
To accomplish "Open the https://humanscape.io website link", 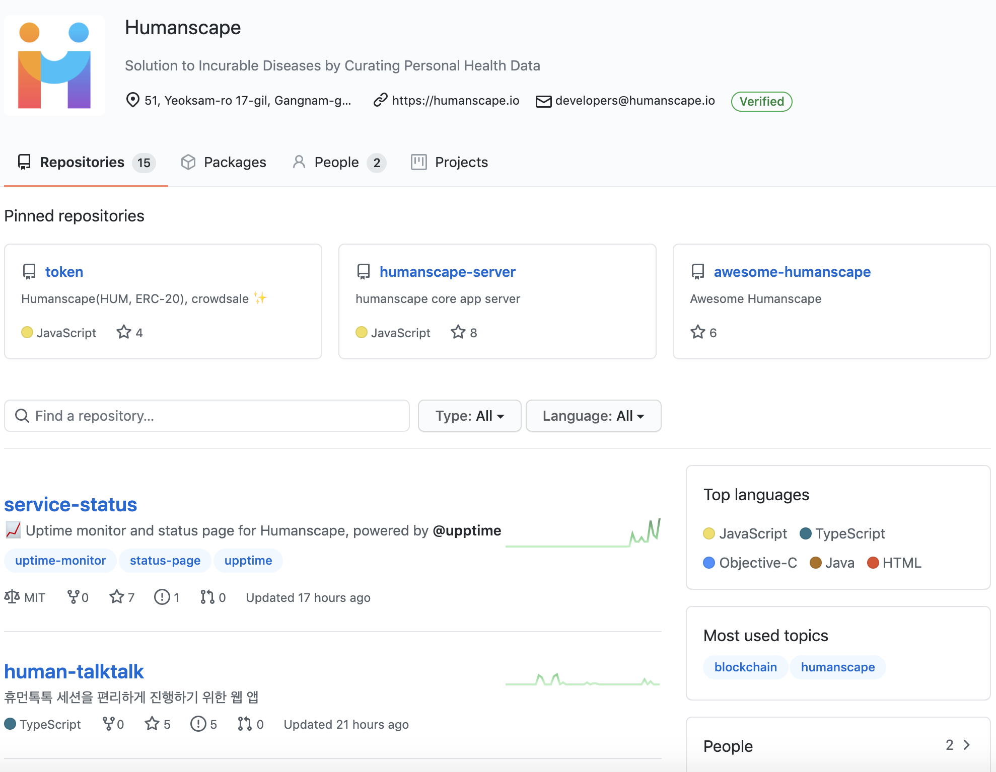I will (455, 101).
